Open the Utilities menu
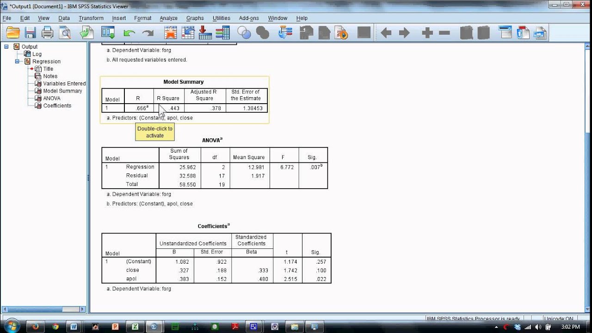The width and height of the screenshot is (592, 333). pyautogui.click(x=222, y=18)
